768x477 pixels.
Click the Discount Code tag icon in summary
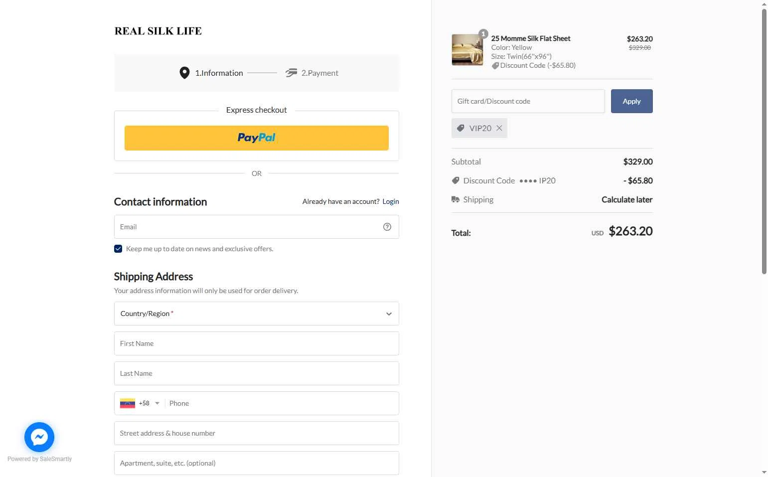click(x=456, y=180)
